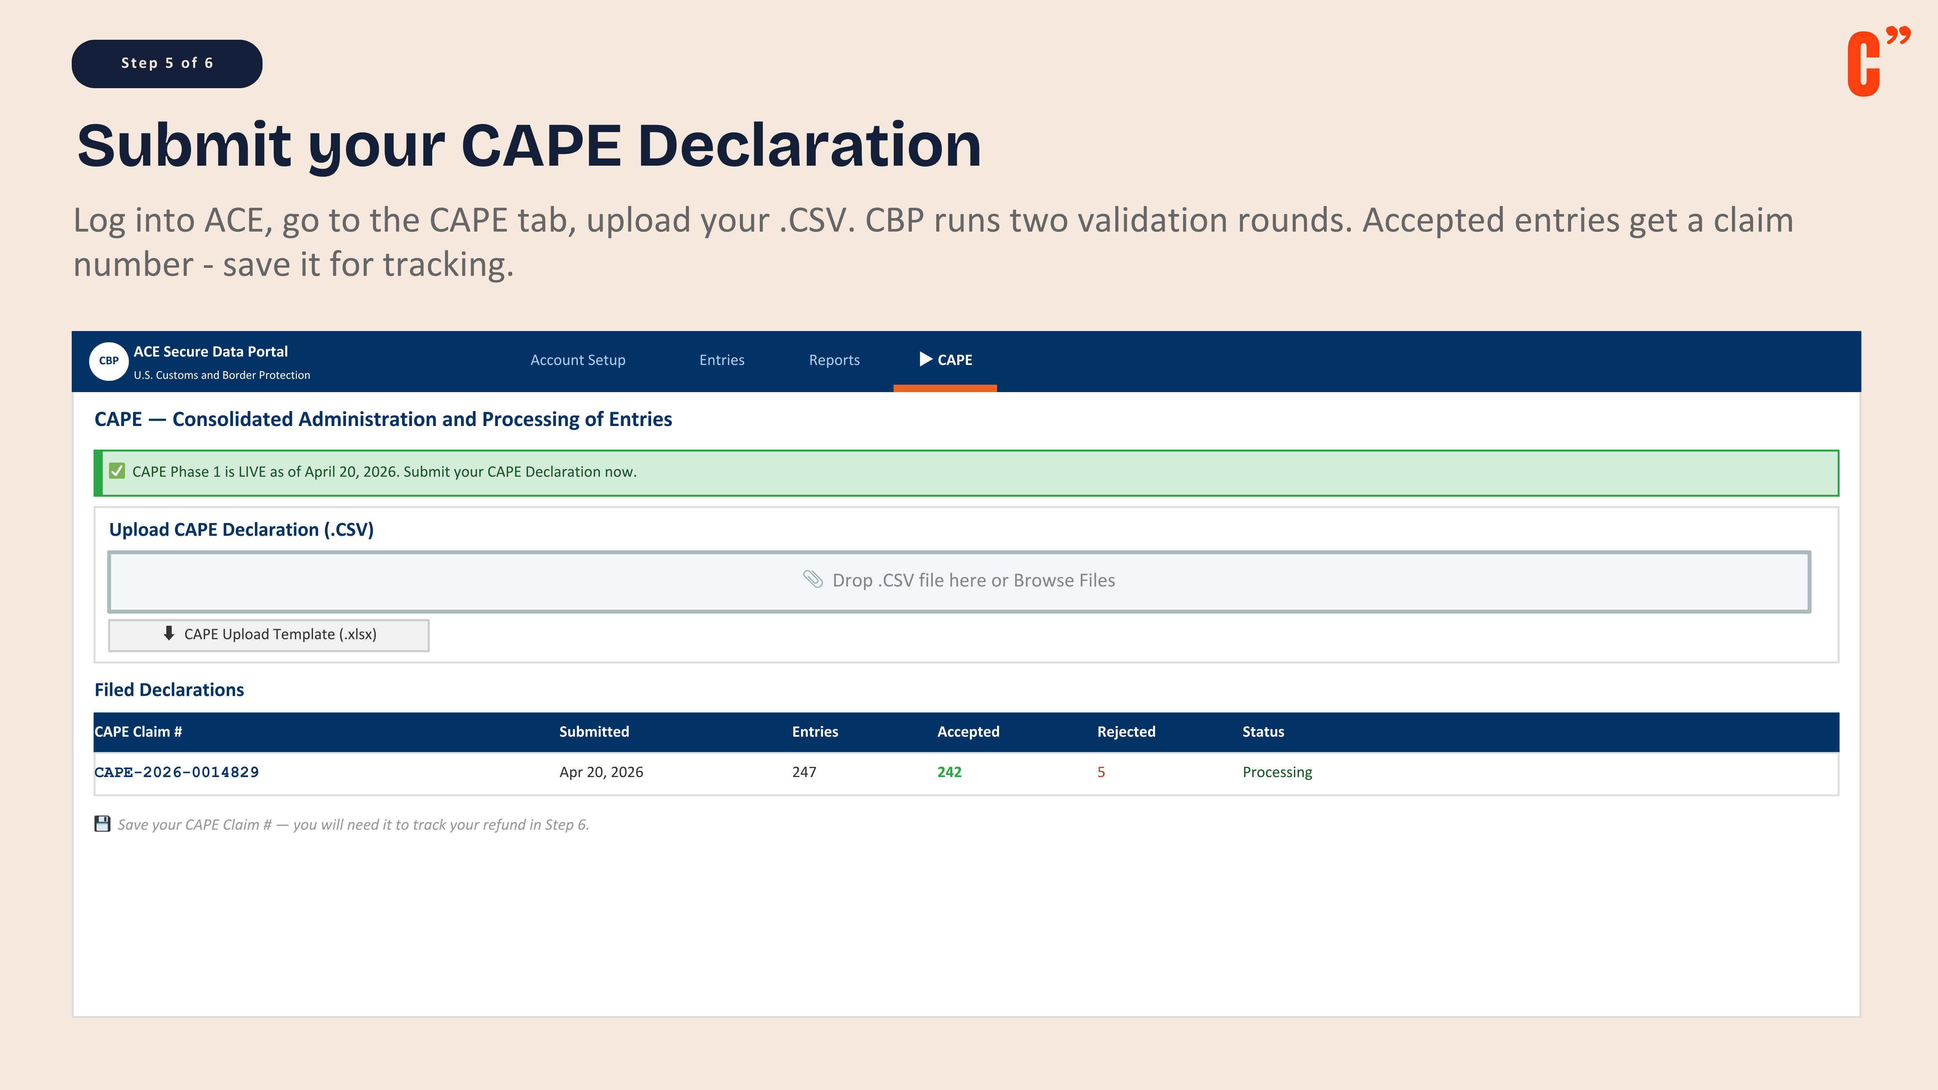This screenshot has height=1090, width=1938.
Task: Click the Rejected count 5
Action: [x=1101, y=773]
